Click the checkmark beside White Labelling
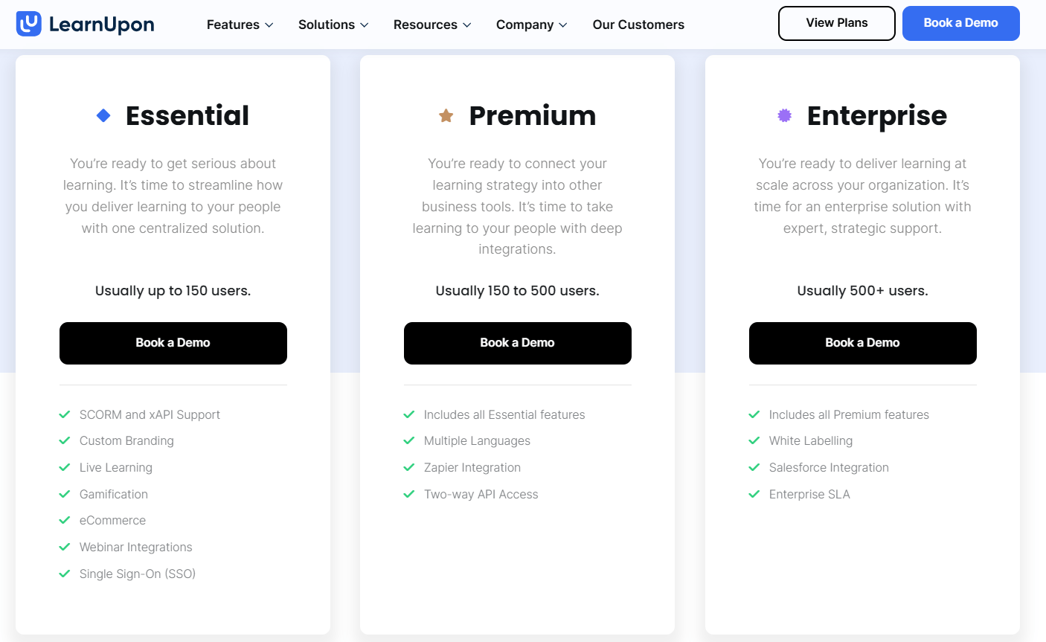1046x642 pixels. 754,440
